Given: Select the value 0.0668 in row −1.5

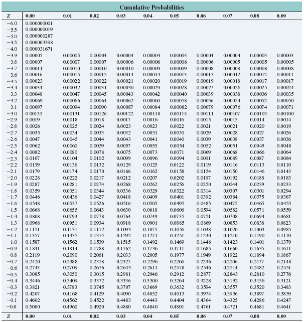Looking at the screenshot, I should (x=33, y=210).
